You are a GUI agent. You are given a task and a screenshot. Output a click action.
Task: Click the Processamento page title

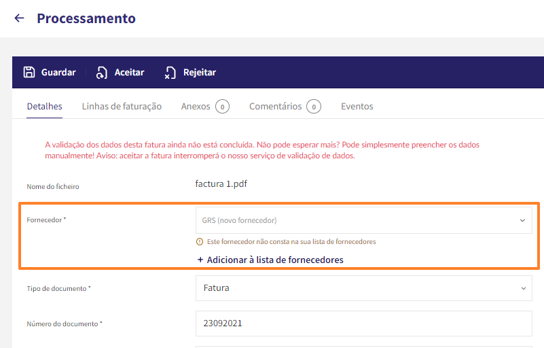pos(86,18)
